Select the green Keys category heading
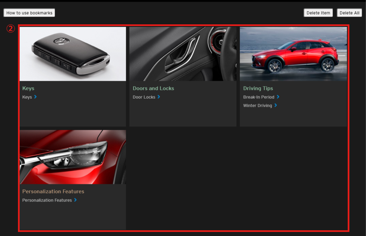The height and width of the screenshot is (236, 366). (28, 88)
